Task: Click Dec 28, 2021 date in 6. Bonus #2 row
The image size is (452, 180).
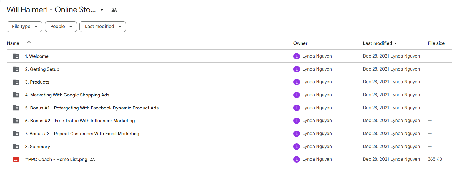Action: (376, 121)
